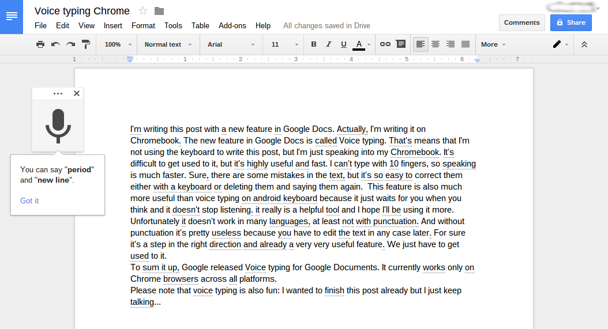Dismiss the tip with Got it
The height and width of the screenshot is (329, 608).
point(29,201)
